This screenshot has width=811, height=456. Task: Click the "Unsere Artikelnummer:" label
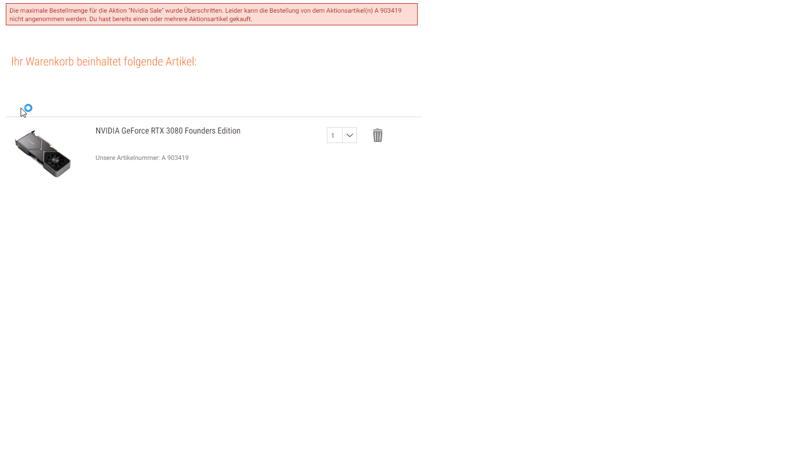128,158
